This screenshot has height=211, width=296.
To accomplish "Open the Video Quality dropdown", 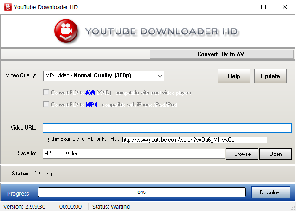I will click(103, 76).
